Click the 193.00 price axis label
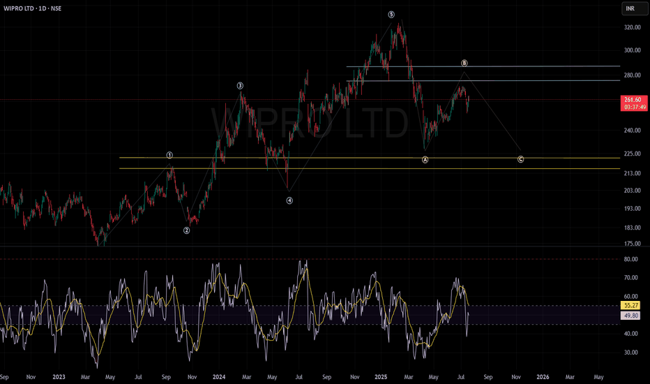650x384 pixels. [632, 208]
